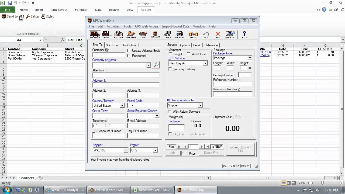
Task: Click the Undo toolbar icon
Action: click(206, 34)
